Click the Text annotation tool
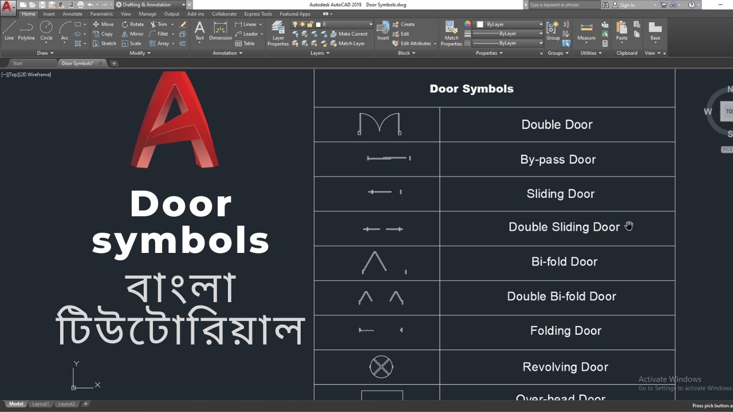 coord(199,31)
